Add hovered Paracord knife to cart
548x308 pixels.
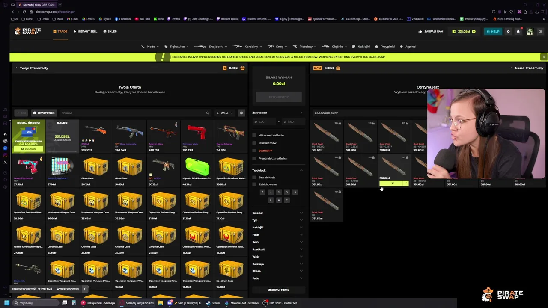(392, 183)
